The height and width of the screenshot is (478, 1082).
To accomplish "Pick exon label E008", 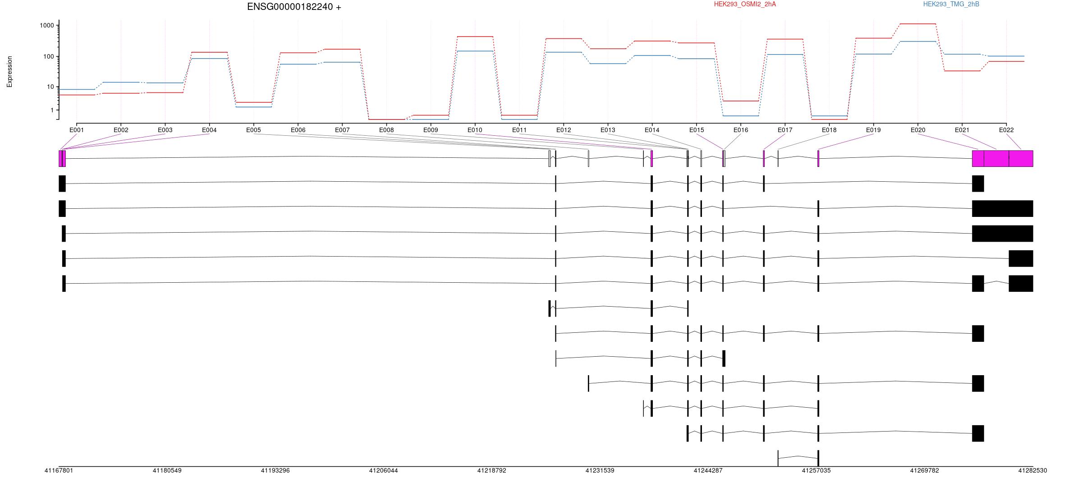I will [386, 130].
